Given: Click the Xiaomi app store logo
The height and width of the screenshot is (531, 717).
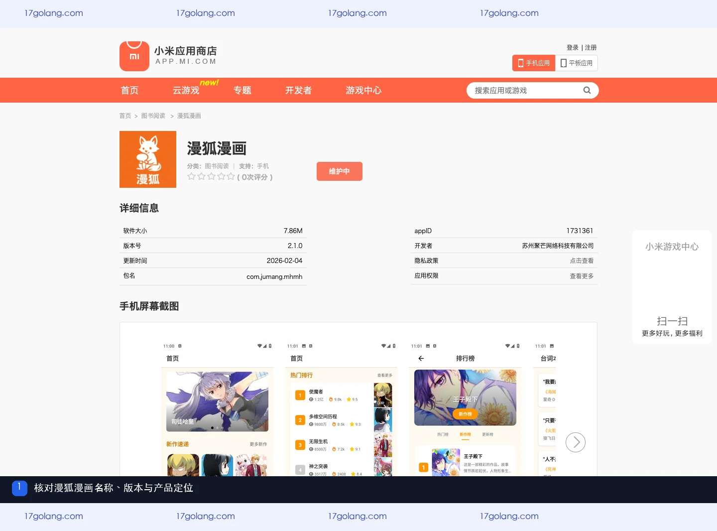Looking at the screenshot, I should pos(168,56).
